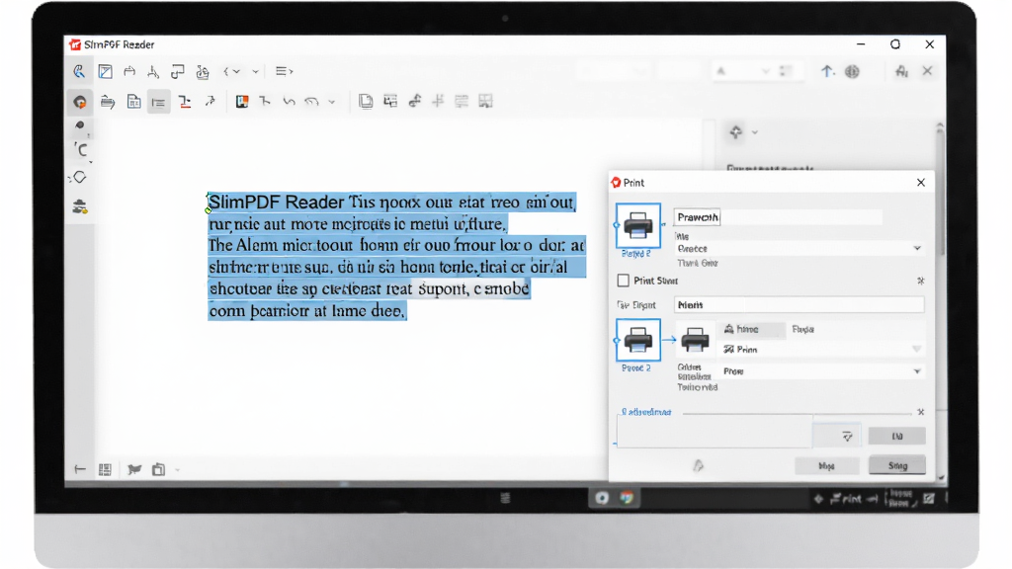
Task: Click the printer icon right of the blue arrow
Action: [x=695, y=340]
